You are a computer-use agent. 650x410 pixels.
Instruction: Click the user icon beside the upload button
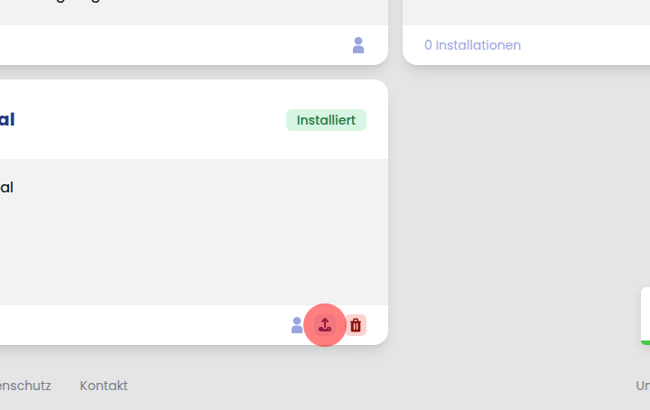coord(297,325)
